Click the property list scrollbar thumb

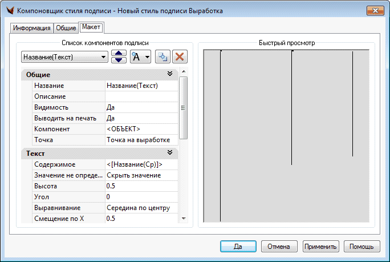[x=183, y=107]
